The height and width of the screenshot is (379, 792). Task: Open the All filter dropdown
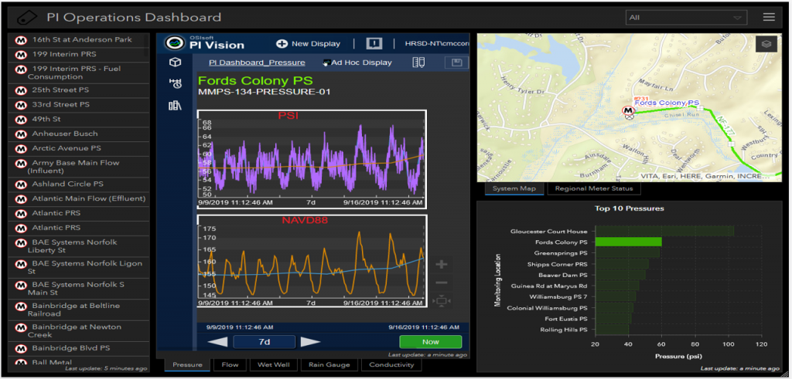click(687, 17)
